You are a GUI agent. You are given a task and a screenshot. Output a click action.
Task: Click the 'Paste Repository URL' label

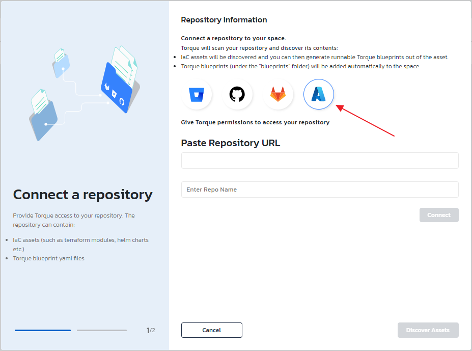click(231, 143)
